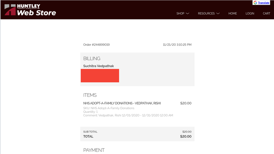Click the Order #244899019 text
274x154 pixels.
pyautogui.click(x=96, y=45)
